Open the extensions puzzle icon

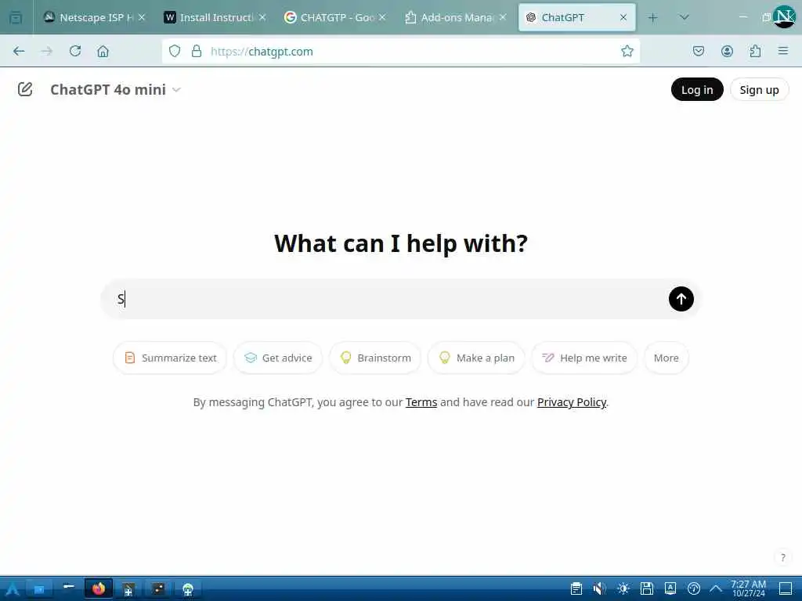click(755, 51)
